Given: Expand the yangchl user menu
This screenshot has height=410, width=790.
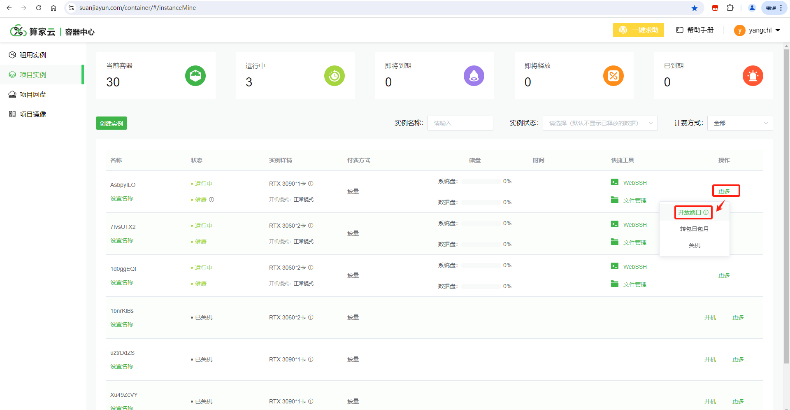Looking at the screenshot, I should (x=757, y=30).
